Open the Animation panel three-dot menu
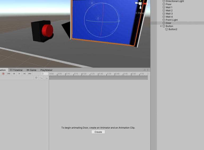This screenshot has width=204, height=150. coord(148,70)
